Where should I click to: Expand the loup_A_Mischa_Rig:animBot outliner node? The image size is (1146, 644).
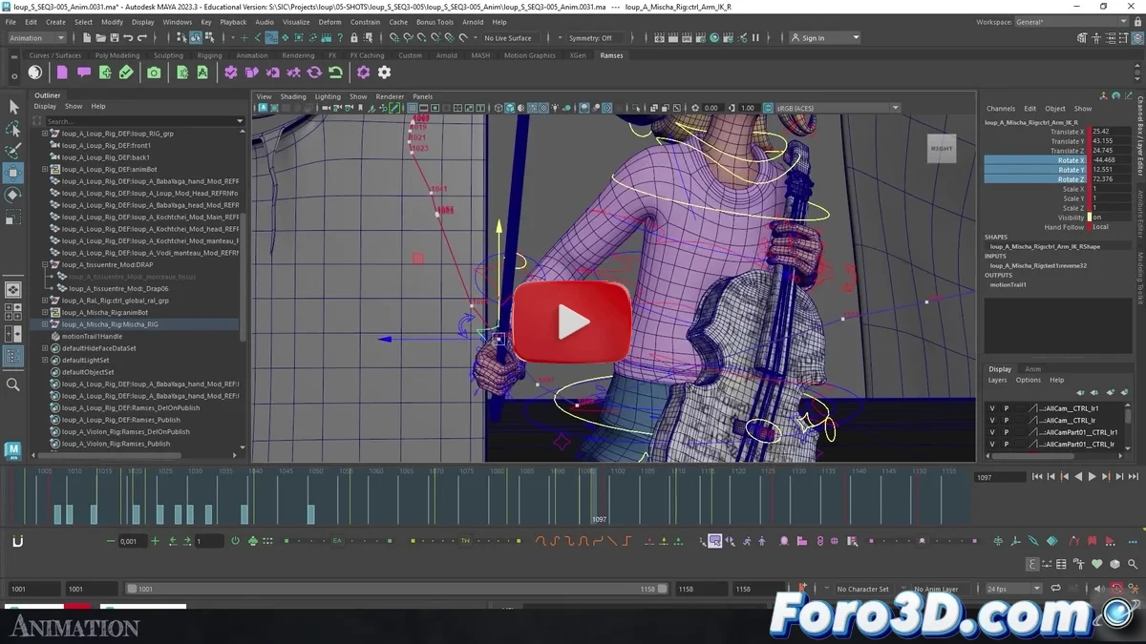(x=45, y=312)
